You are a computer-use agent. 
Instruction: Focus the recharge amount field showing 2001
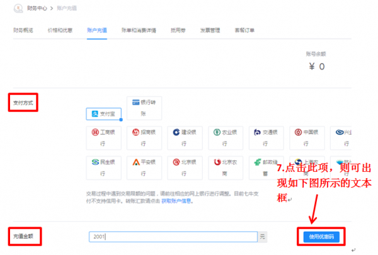(x=173, y=237)
